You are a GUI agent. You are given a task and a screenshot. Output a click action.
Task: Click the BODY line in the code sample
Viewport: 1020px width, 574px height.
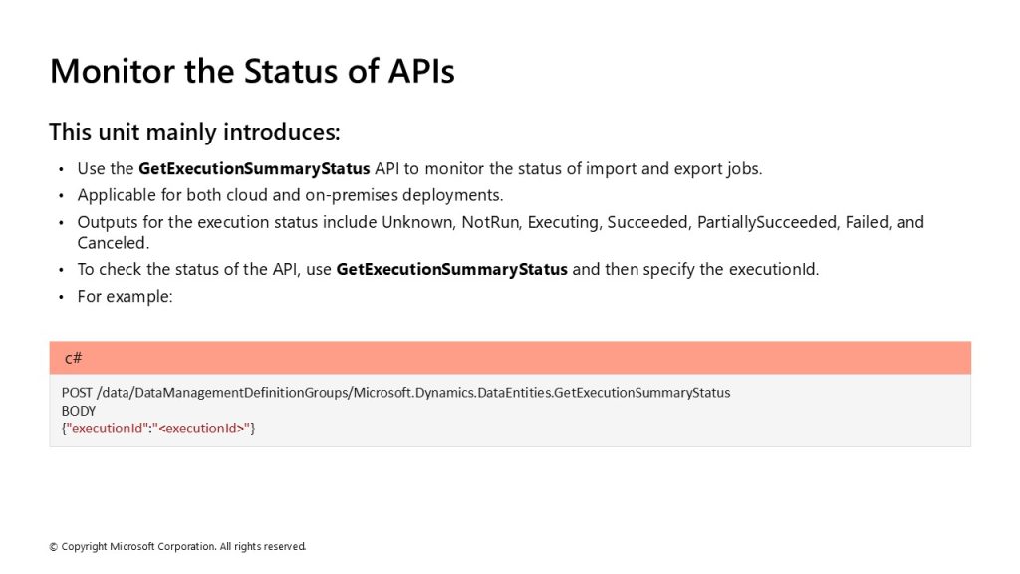coord(78,411)
